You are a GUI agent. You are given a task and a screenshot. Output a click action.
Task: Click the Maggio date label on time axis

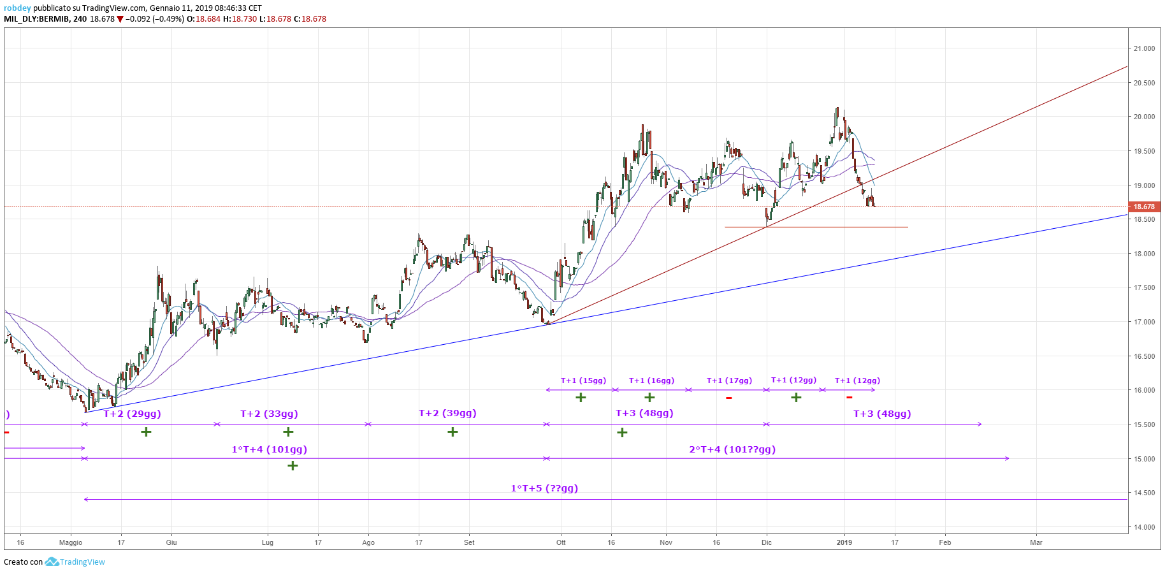point(71,542)
